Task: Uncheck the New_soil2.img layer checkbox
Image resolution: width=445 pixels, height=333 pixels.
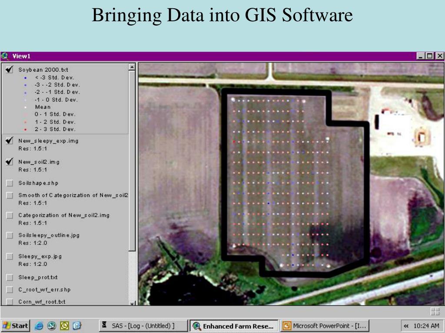Action: (x=10, y=162)
